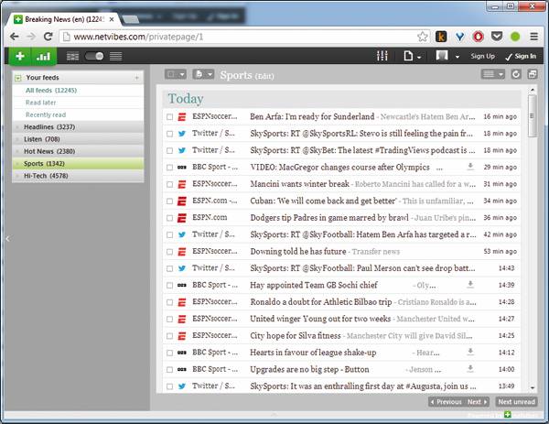Image resolution: width=549 pixels, height=424 pixels.
Task: Check the Ben Arfa Sunderland article checkbox
Action: pos(170,116)
